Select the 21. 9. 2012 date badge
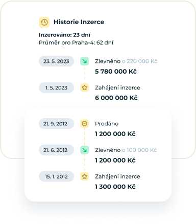Viewport: 196px width, 224px height. click(56, 124)
